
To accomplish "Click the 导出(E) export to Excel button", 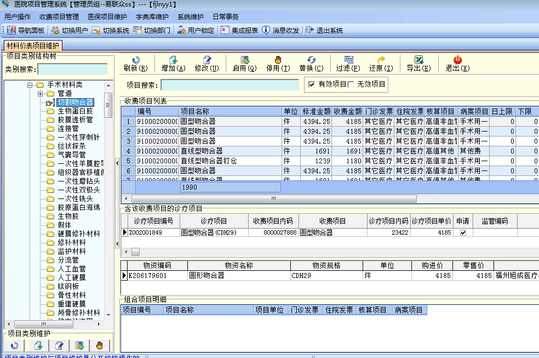I will (x=418, y=64).
